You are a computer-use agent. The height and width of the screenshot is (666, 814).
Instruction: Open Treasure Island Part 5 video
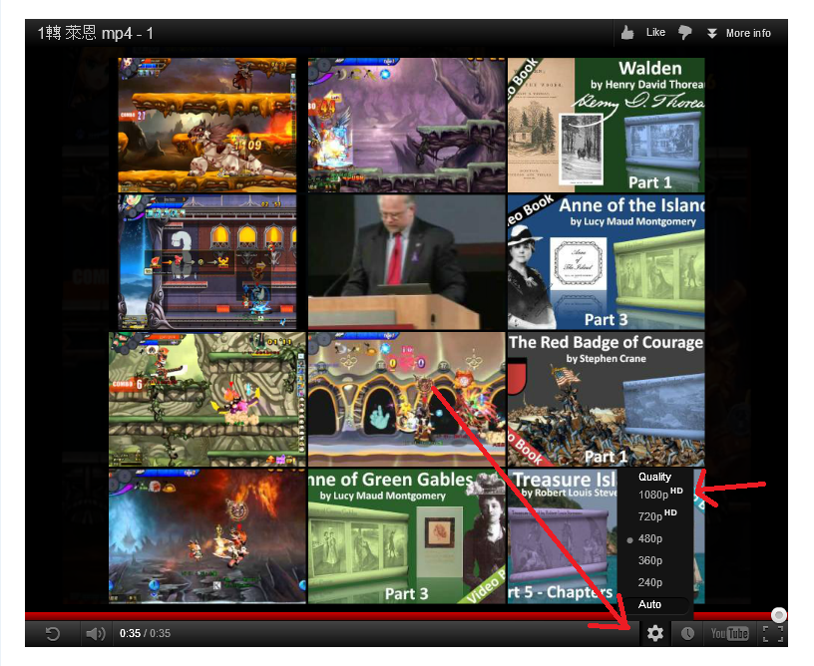click(x=563, y=536)
